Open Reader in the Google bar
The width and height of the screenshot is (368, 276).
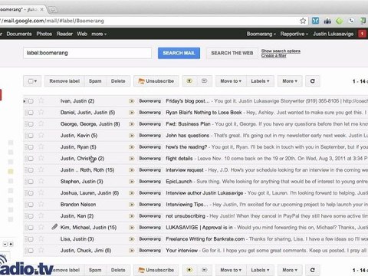64,34
